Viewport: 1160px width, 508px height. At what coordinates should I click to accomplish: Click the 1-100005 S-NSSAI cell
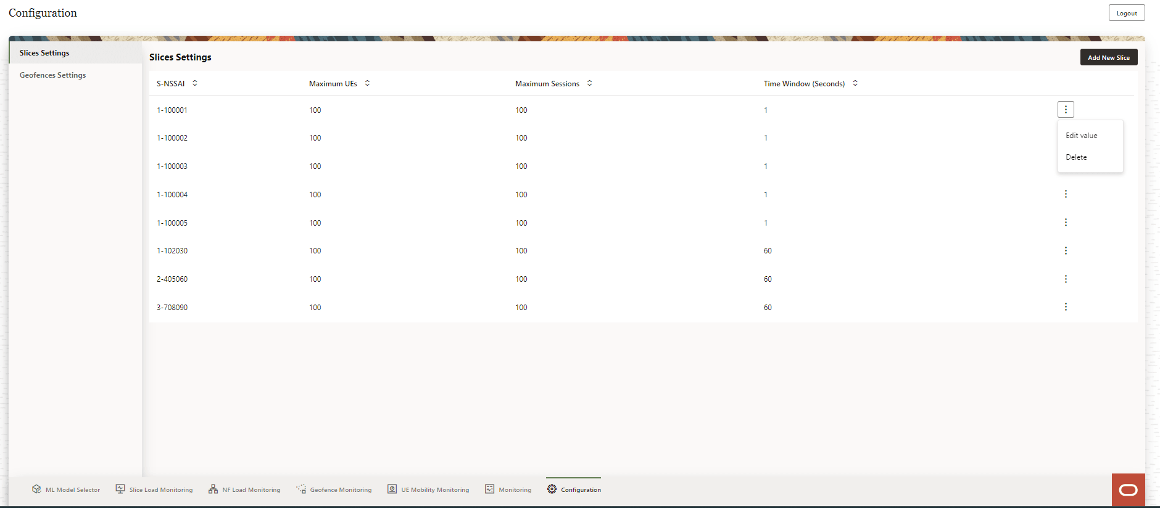[172, 223]
